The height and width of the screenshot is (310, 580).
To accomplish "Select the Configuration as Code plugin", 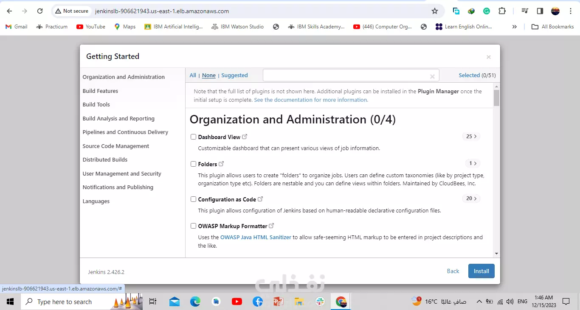I will coord(193,199).
